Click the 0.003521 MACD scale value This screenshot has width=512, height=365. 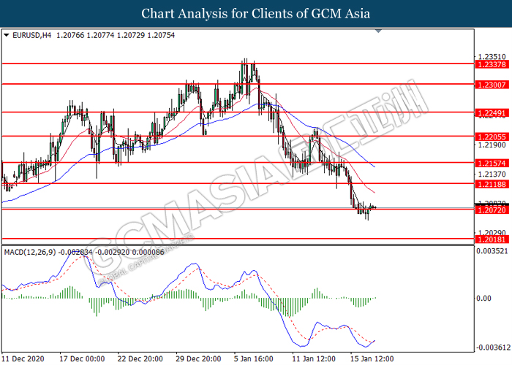[x=492, y=251]
